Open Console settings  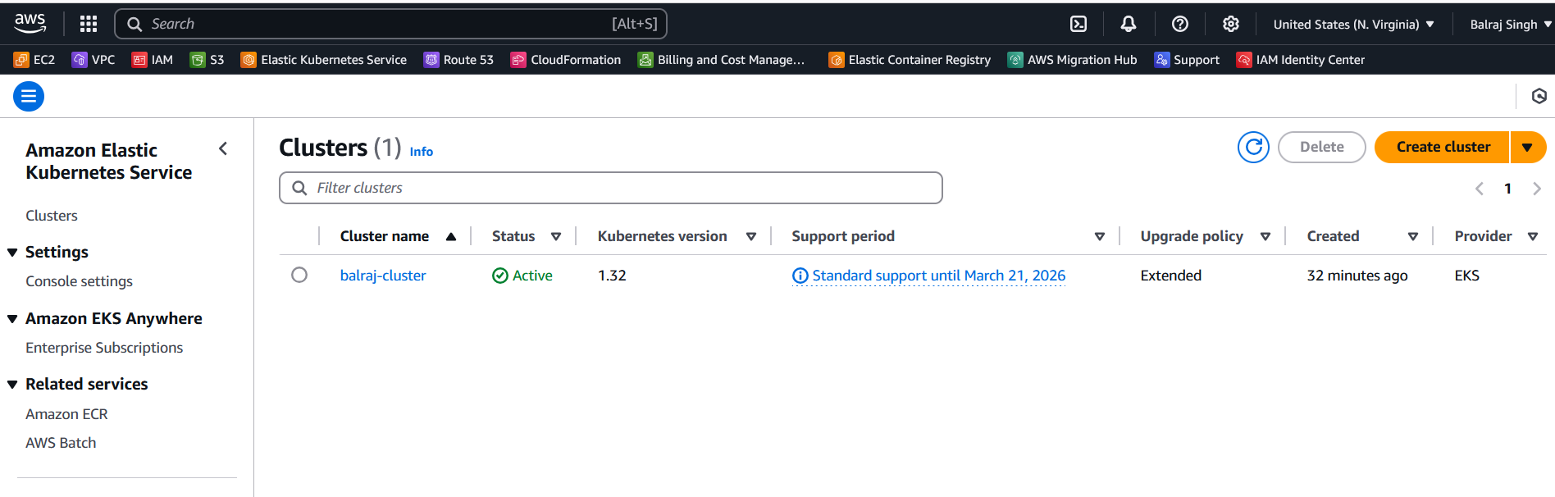[x=79, y=281]
